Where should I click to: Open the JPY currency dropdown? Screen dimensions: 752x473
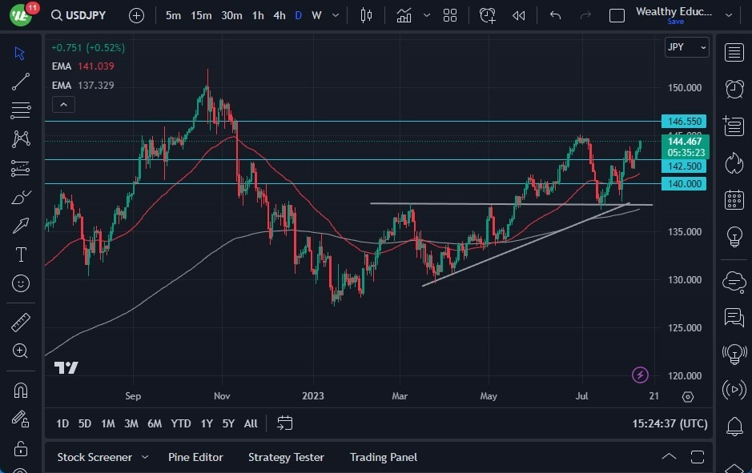click(686, 47)
